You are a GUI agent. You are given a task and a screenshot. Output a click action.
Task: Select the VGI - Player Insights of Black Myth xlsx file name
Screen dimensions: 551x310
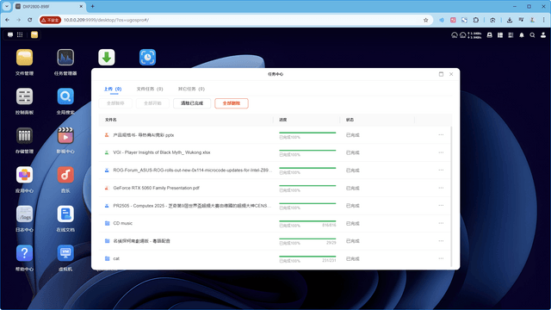162,152
